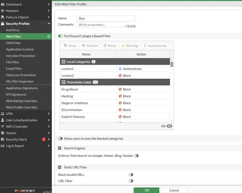Click the person icon in custom1 row

[120, 69]
